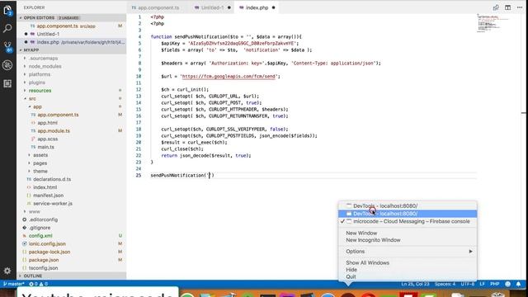Click the feedback smiley in status bar
Viewport: 528px width, 297px height.
507,284
